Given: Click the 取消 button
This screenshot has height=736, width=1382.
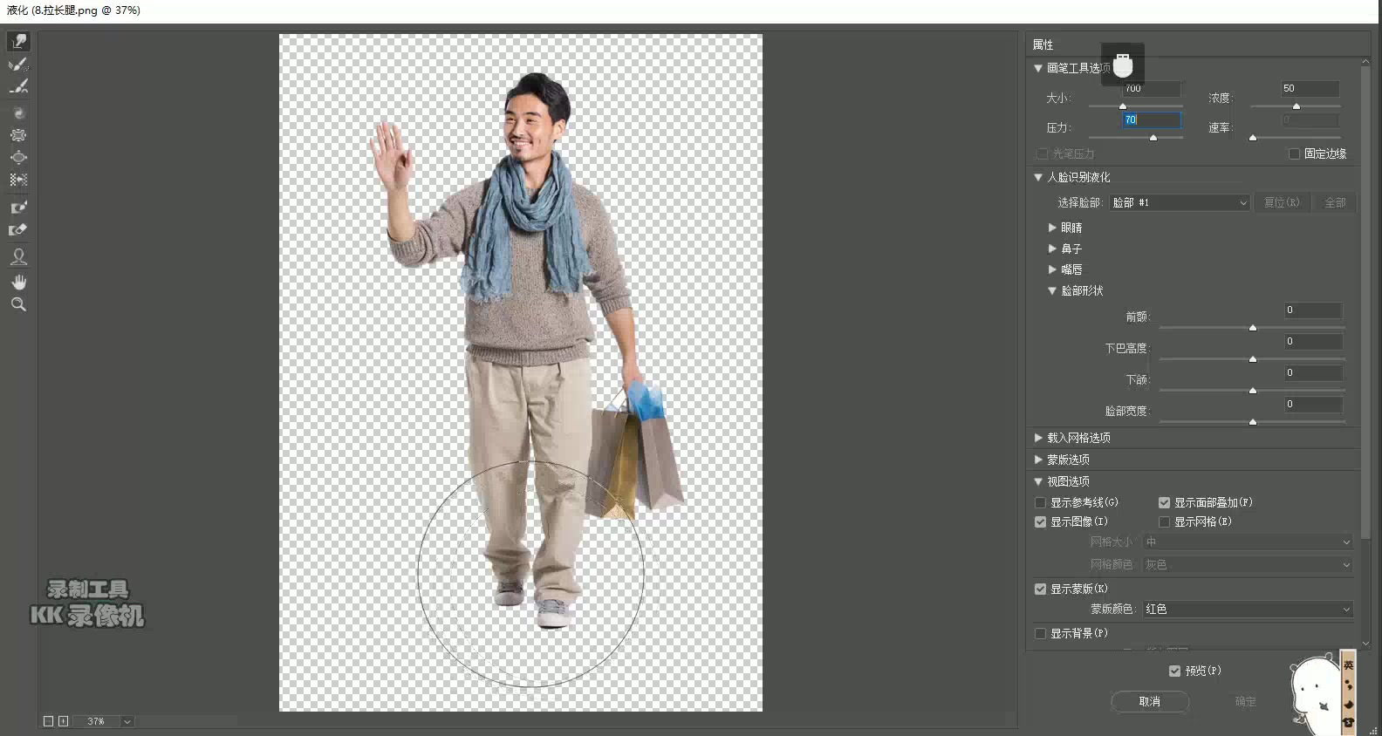Looking at the screenshot, I should (x=1150, y=701).
